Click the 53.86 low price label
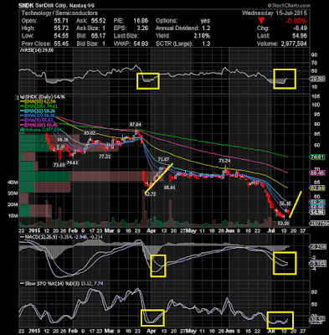Screen dimensions: 329x335 (x=283, y=224)
